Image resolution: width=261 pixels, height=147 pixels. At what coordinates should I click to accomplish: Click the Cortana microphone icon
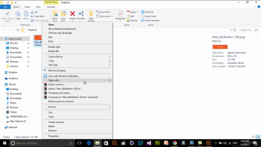(x=71, y=143)
